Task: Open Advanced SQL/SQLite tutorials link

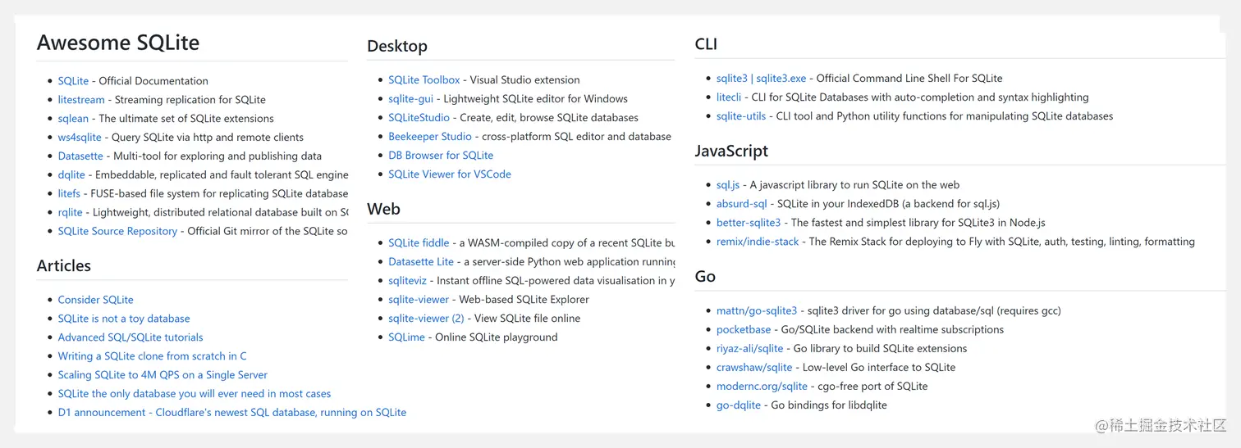Action: coord(131,337)
